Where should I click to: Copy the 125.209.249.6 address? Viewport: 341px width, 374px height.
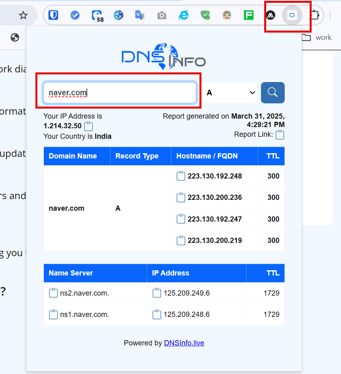click(x=157, y=293)
